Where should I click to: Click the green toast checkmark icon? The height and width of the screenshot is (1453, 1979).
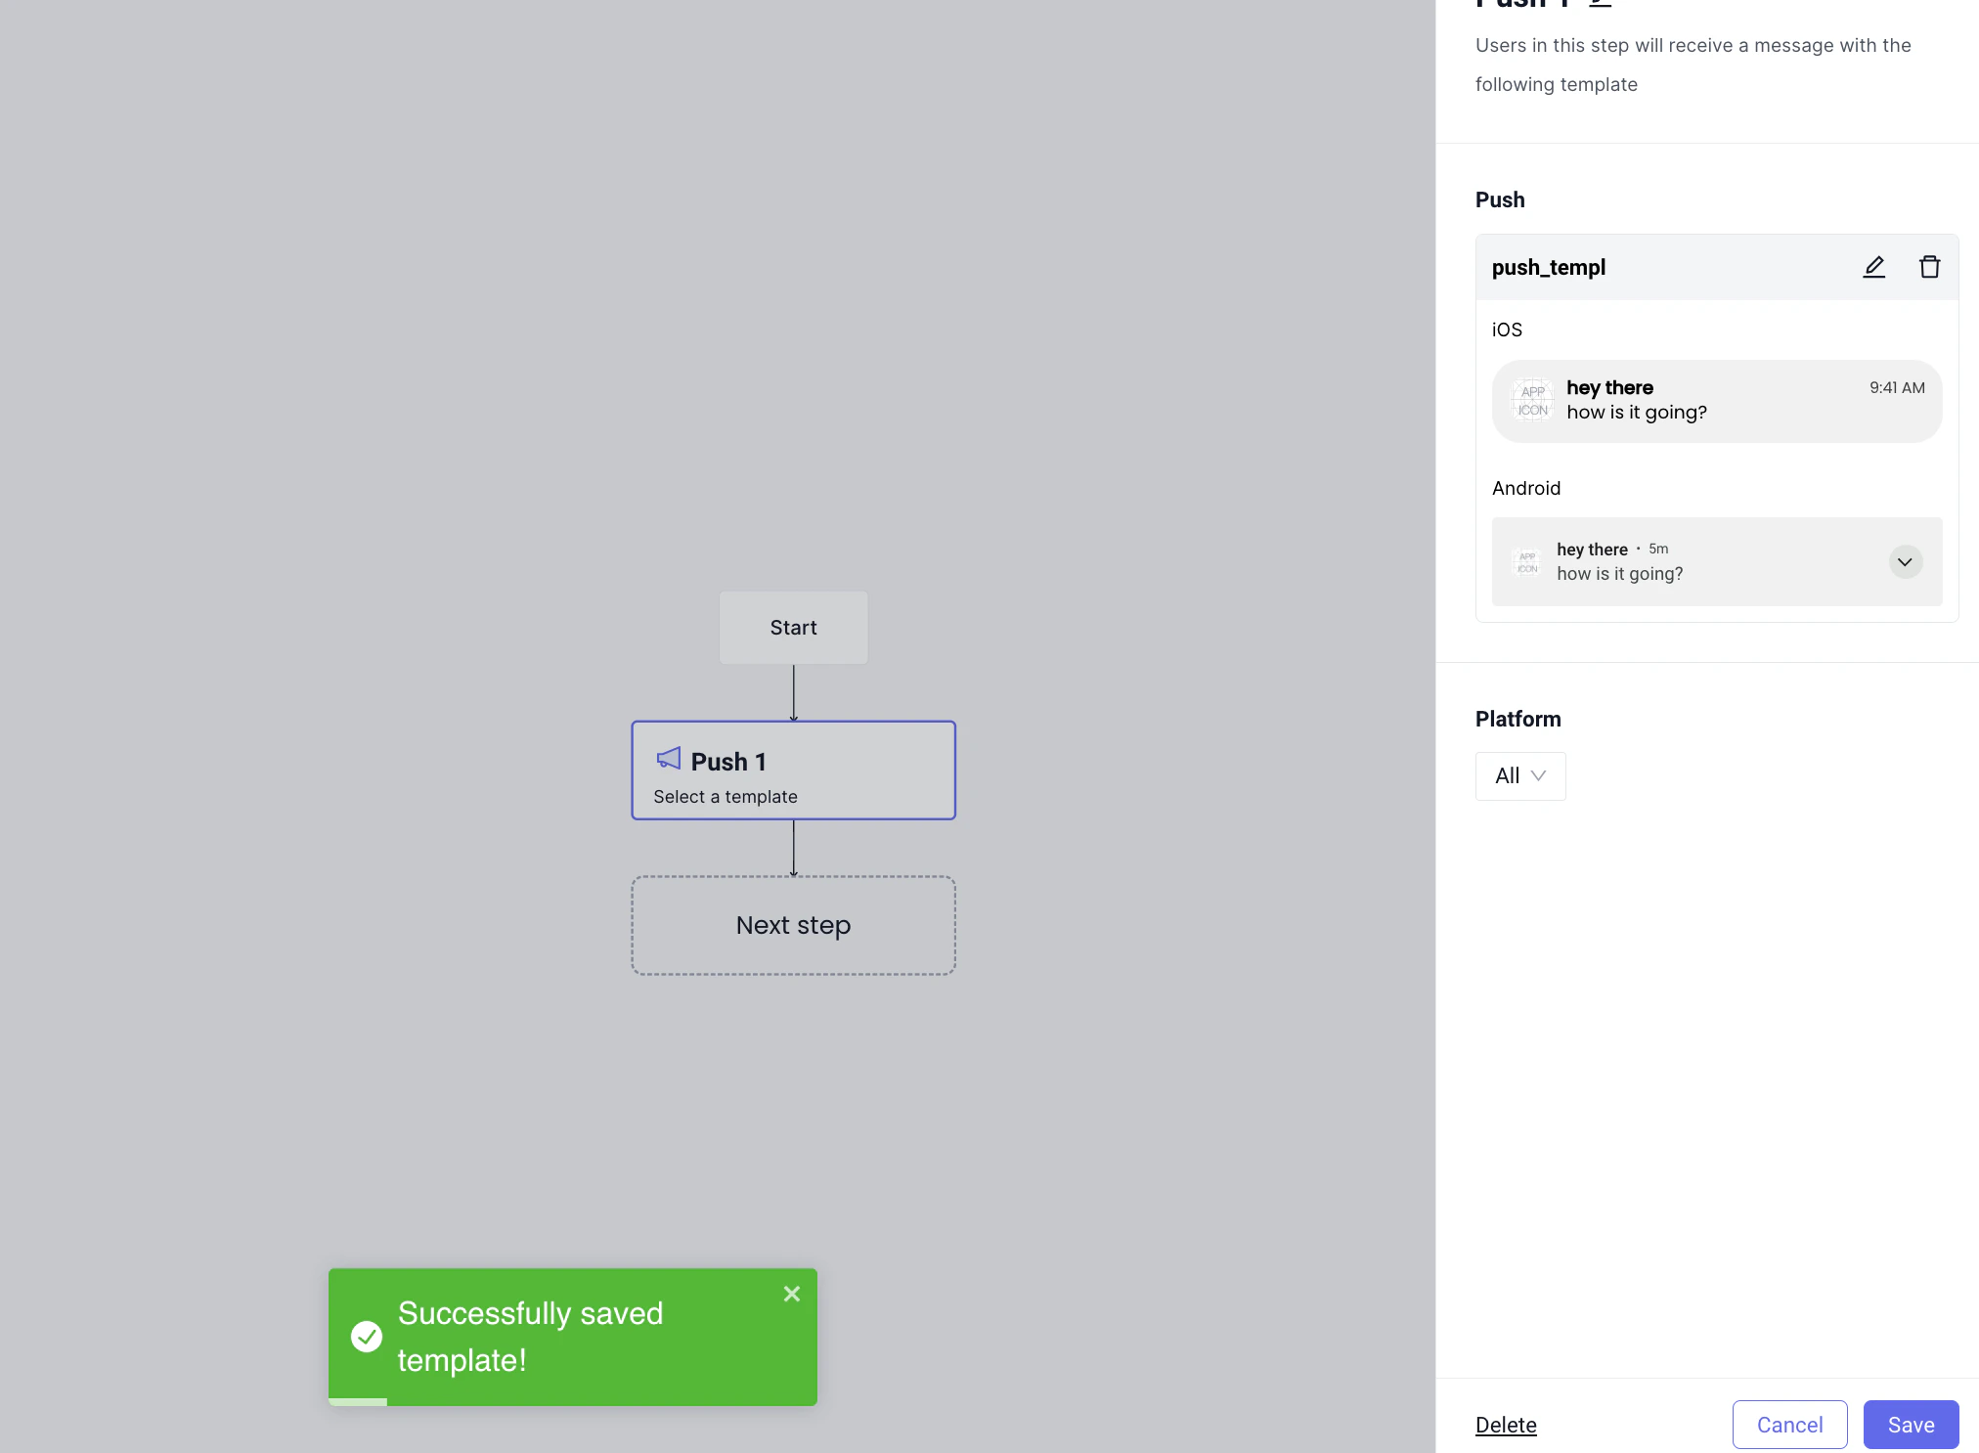(367, 1336)
